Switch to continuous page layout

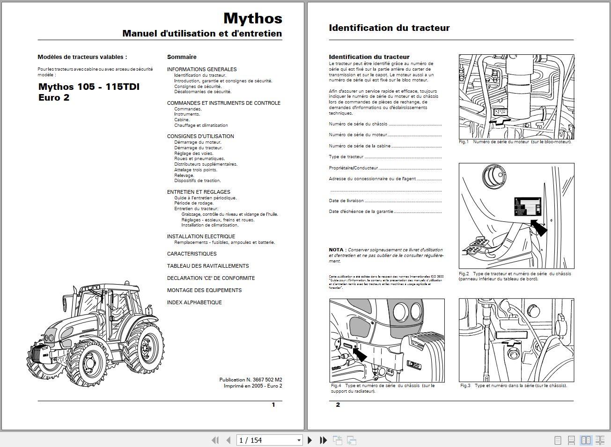click(x=572, y=440)
